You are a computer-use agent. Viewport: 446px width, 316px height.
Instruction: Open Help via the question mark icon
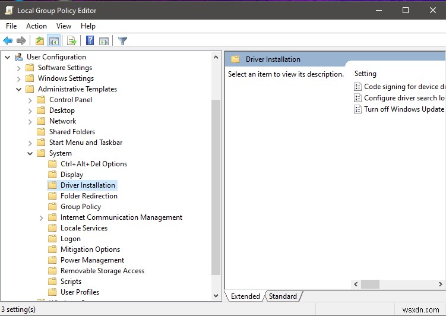point(90,40)
